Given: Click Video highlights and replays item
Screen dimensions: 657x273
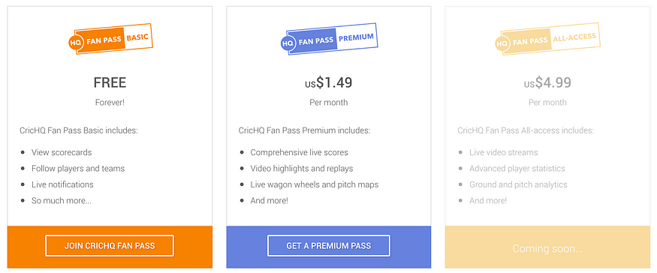Looking at the screenshot, I should [x=302, y=169].
